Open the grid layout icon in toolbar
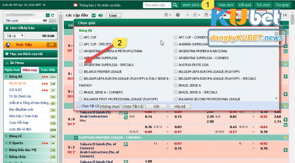Image resolution: width=295 pixels, height=163 pixels. tap(166, 15)
